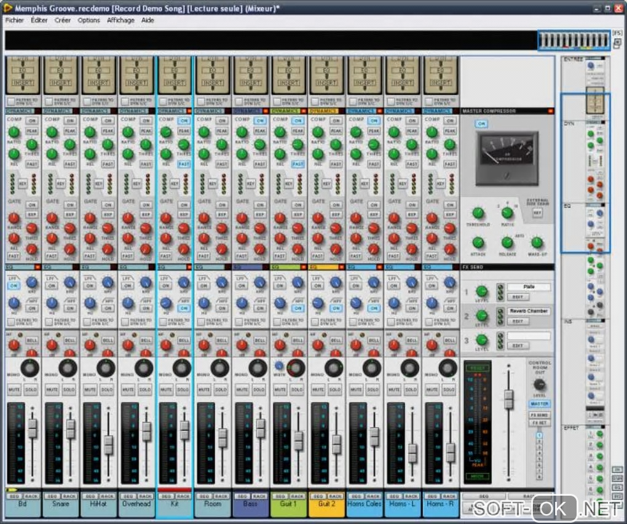Image resolution: width=627 pixels, height=524 pixels.
Task: Click the Control Room Out level knob
Action: [540, 386]
